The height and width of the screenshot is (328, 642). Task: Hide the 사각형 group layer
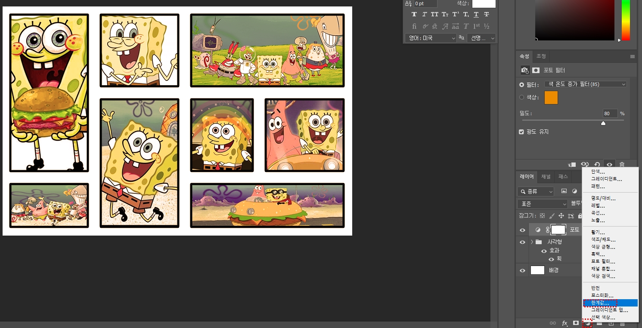pos(522,242)
